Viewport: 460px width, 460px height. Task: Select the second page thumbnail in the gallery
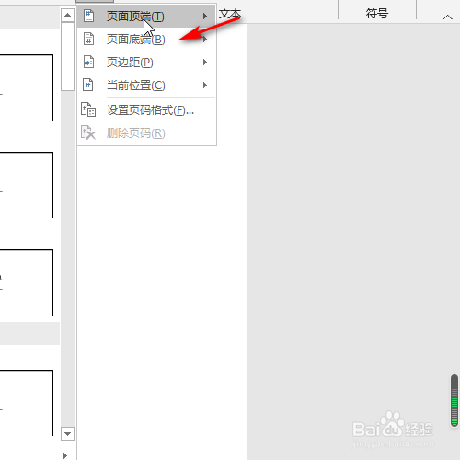click(x=27, y=185)
